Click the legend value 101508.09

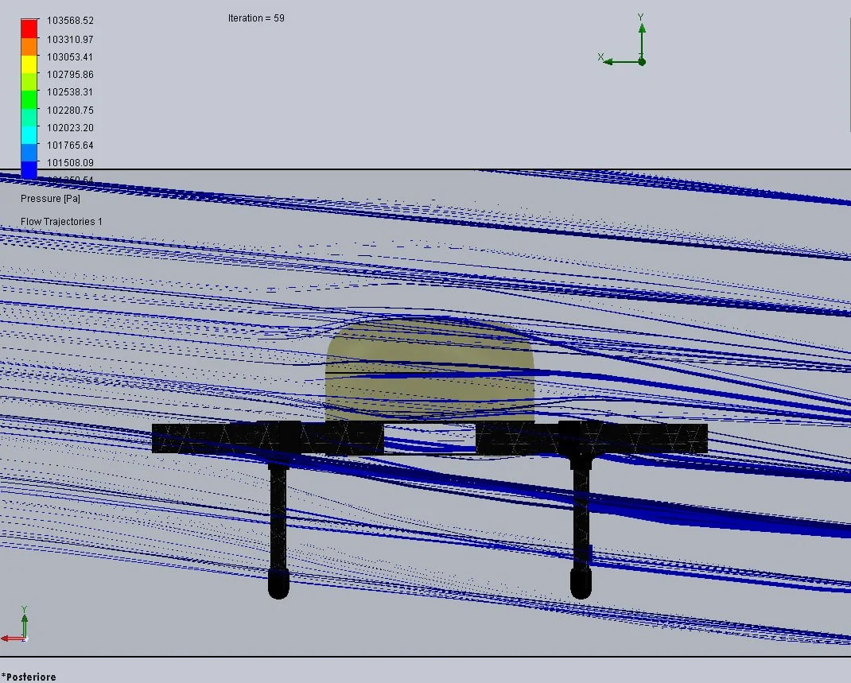click(x=70, y=163)
